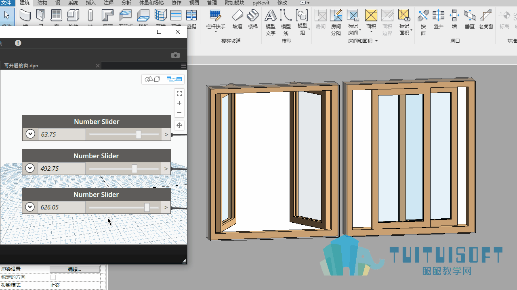517x290 pixels.
Task: Toggle the 锁定的方向 checkbox
Action: click(53, 277)
